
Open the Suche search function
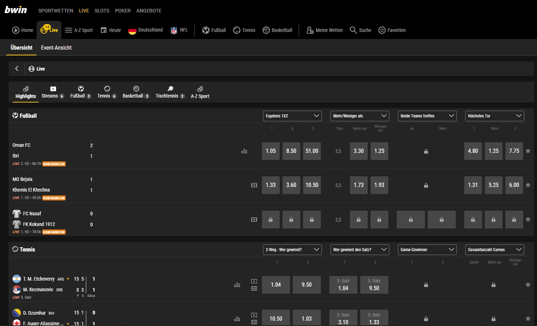[x=360, y=30]
